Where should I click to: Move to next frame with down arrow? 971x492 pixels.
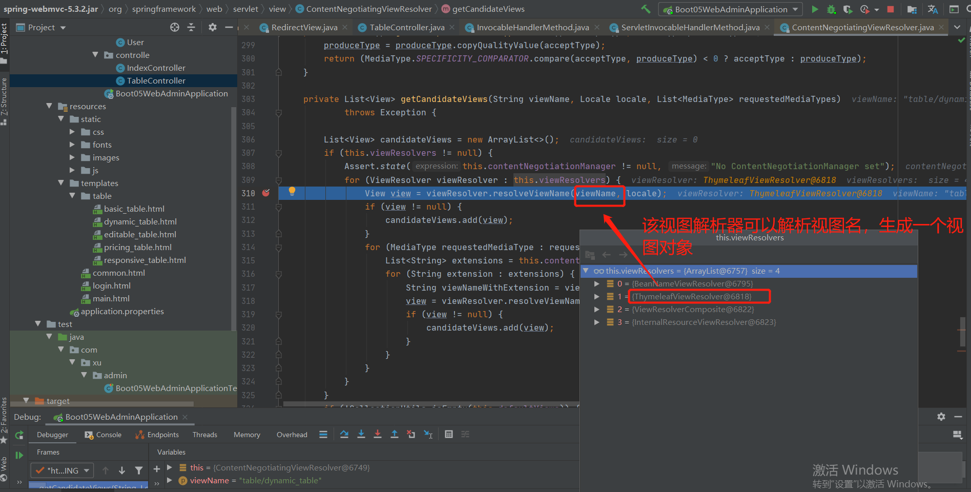pos(122,470)
